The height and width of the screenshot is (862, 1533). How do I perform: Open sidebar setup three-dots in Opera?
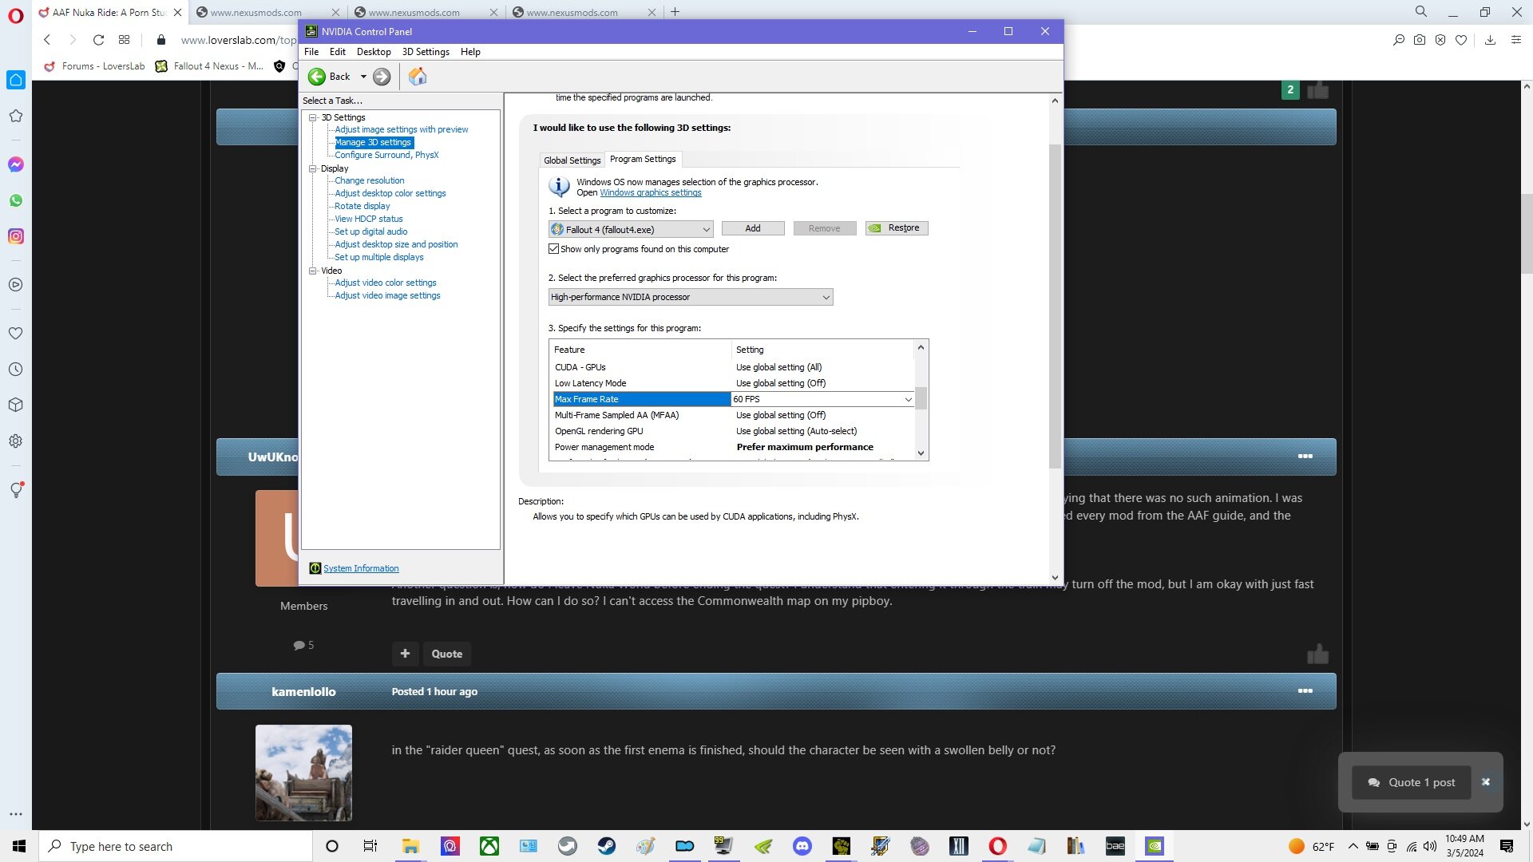(16, 814)
